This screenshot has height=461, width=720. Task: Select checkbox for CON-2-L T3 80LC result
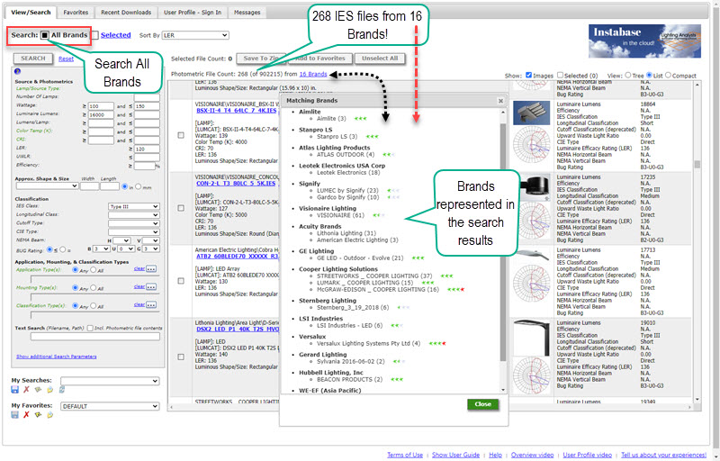tap(181, 208)
